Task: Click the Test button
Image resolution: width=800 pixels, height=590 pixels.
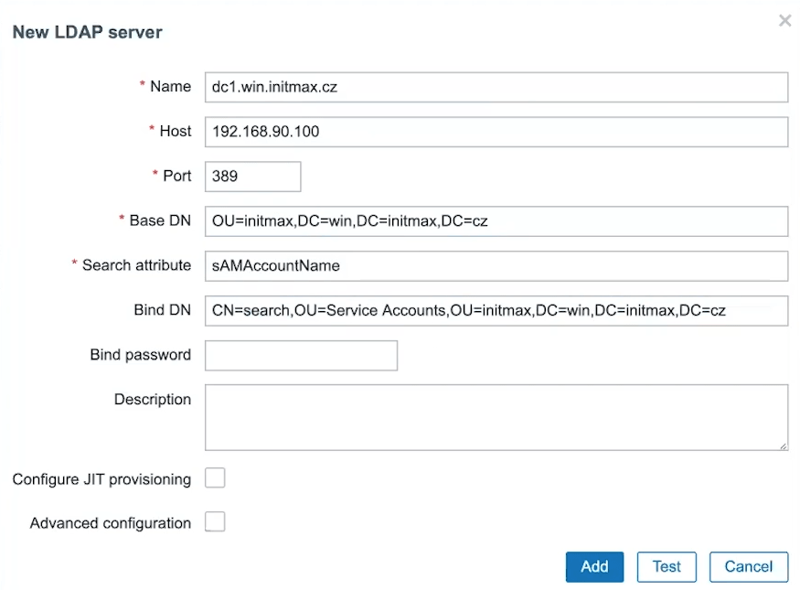Action: point(667,566)
